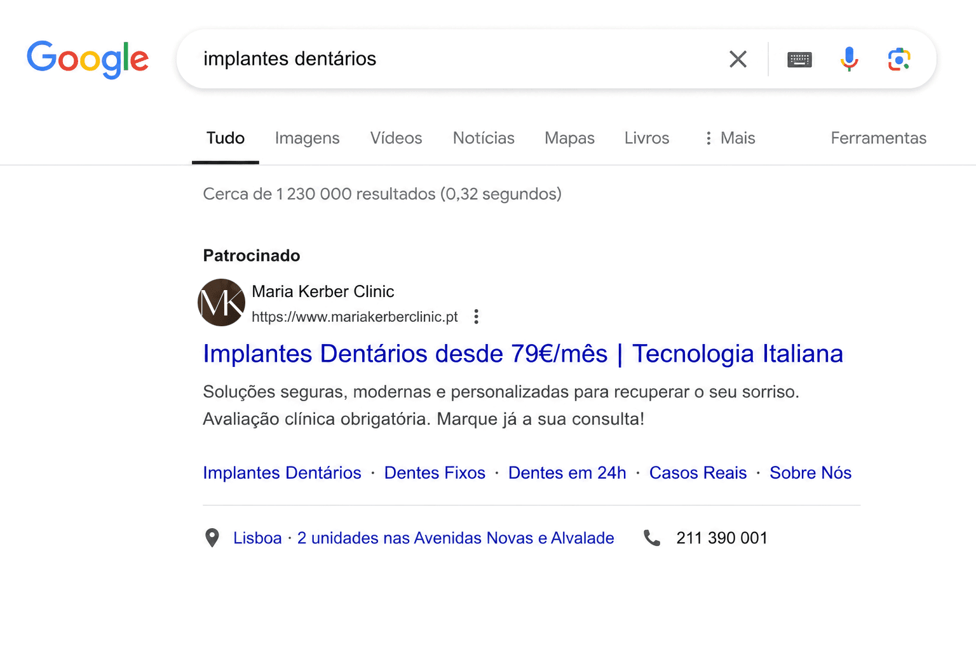Image resolution: width=976 pixels, height=650 pixels.
Task: Open Ferramentas search tools
Action: 879,138
